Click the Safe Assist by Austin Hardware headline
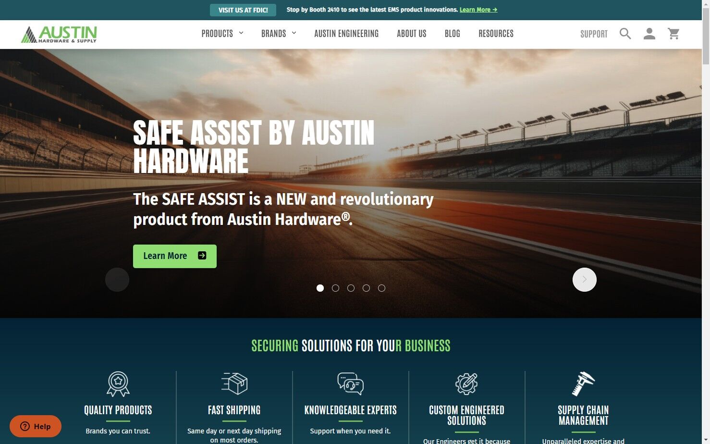The height and width of the screenshot is (444, 710). [x=254, y=147]
